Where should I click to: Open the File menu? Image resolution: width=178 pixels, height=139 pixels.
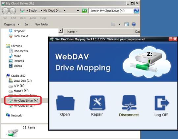tap(5, 18)
